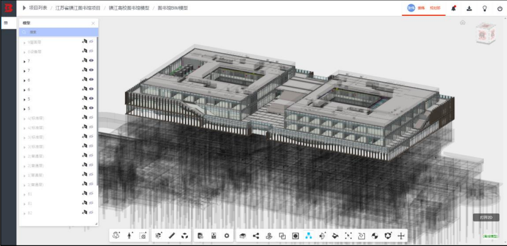Open 江苏省镇江图书馆项目 breadcrumb
The width and height of the screenshot is (507, 246).
click(x=78, y=8)
